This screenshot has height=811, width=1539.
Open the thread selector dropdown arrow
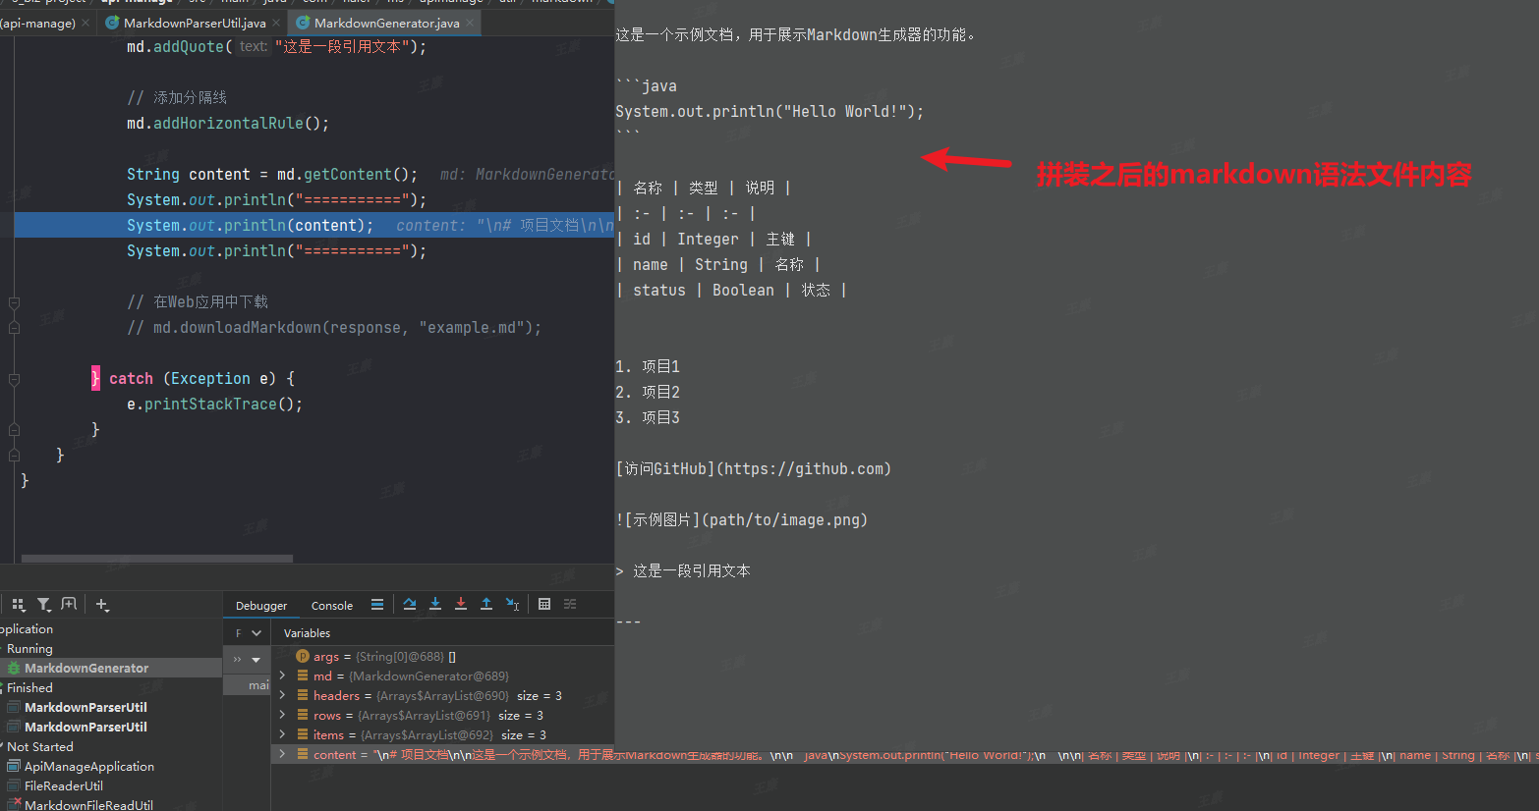coord(256,660)
